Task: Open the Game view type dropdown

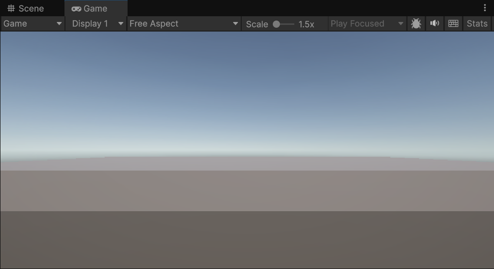Action: tap(32, 23)
